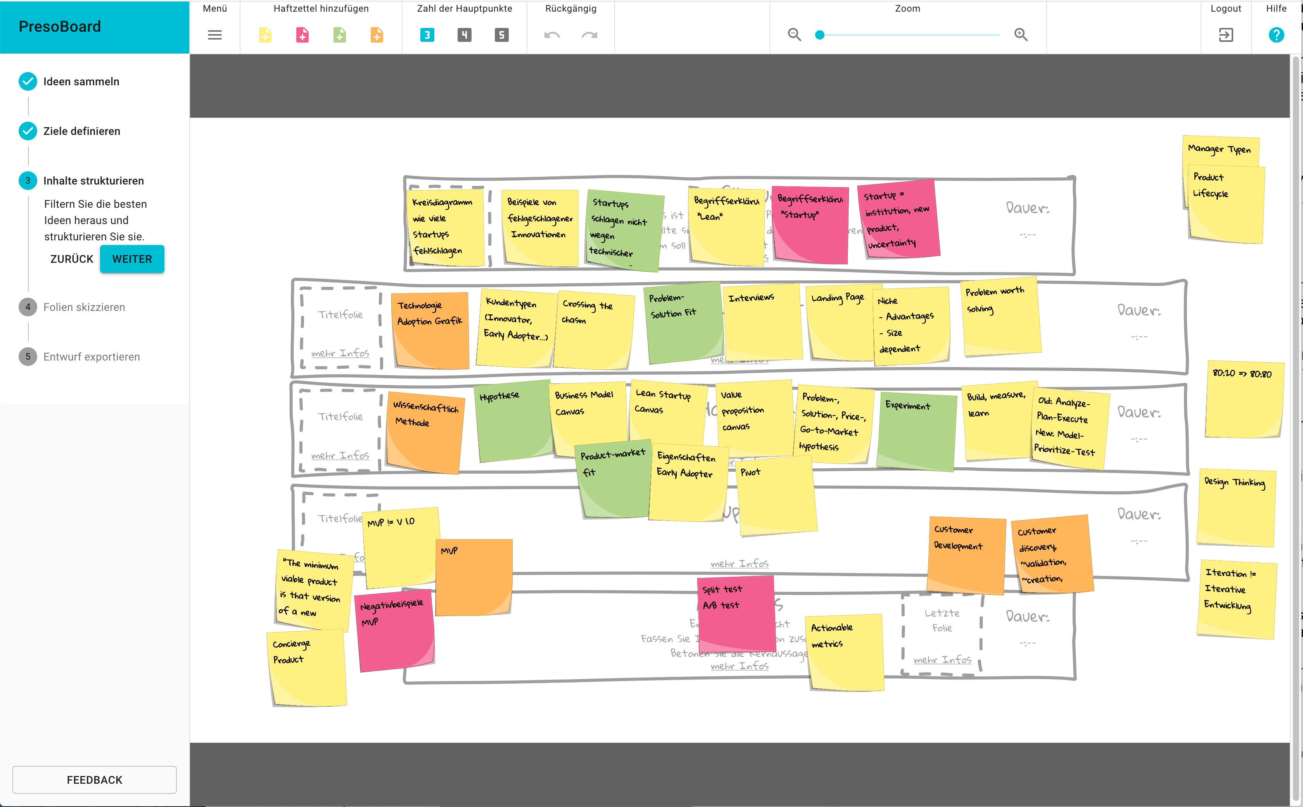Expand mehr Infos on the Titelfolie
Image resolution: width=1303 pixels, height=807 pixels.
coord(340,353)
